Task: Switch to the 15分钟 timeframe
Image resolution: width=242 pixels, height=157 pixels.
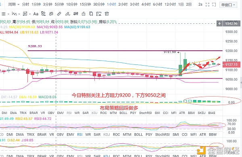Action: click(x=86, y=4)
